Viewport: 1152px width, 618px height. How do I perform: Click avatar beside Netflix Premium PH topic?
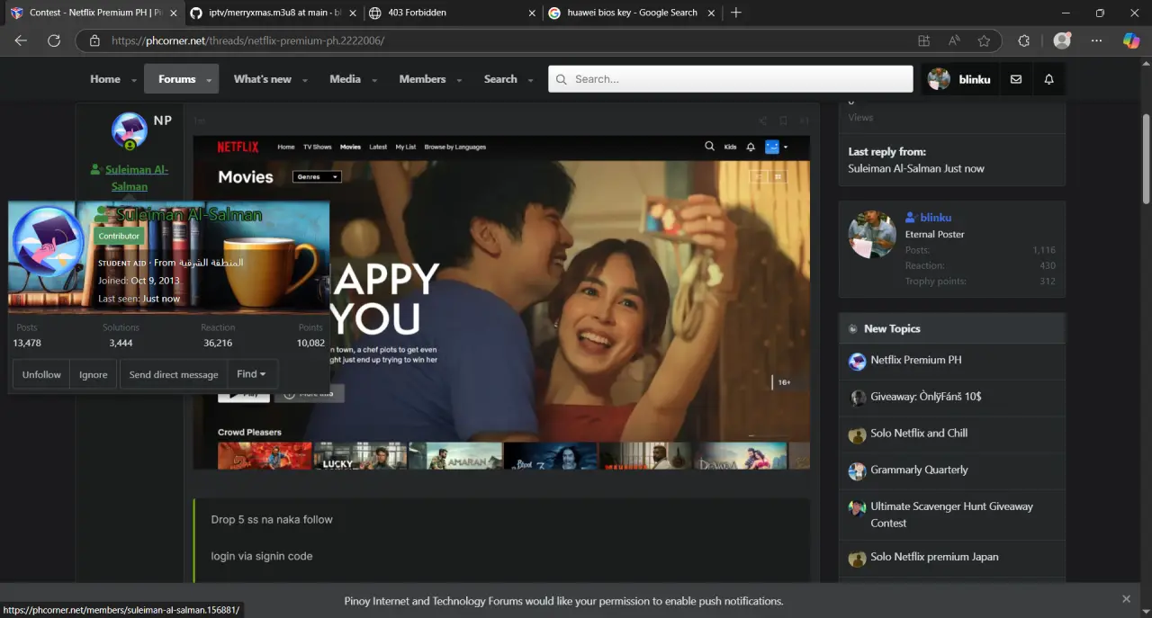click(857, 362)
